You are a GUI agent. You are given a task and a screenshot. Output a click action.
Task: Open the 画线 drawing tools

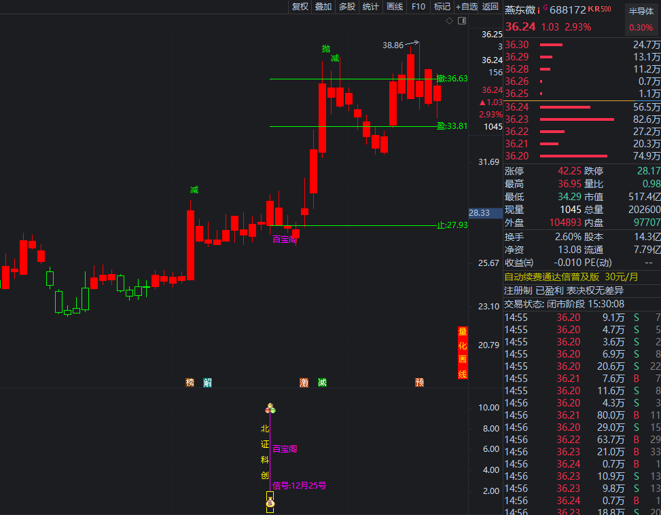click(395, 7)
